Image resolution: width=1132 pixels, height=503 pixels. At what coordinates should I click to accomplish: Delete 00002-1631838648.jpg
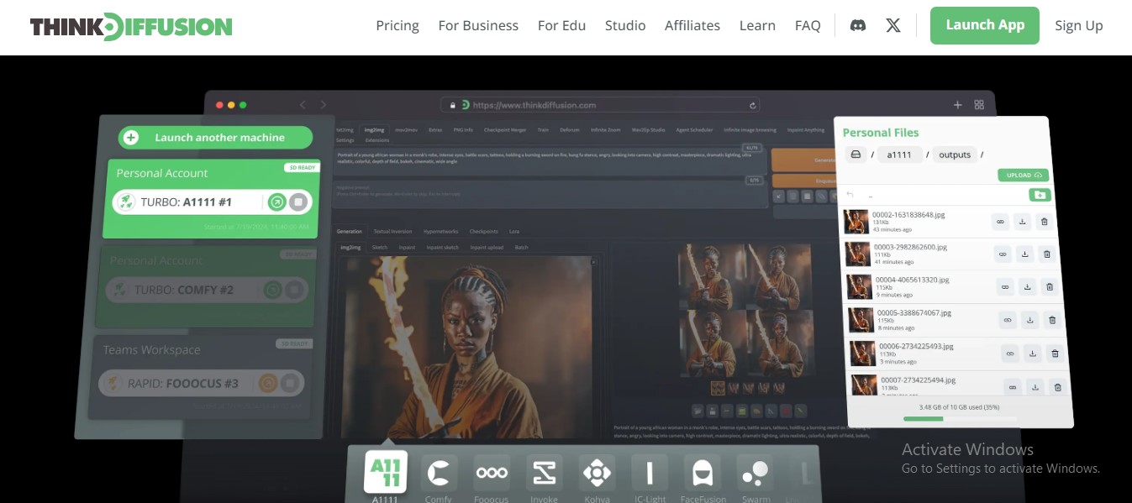pos(1044,222)
